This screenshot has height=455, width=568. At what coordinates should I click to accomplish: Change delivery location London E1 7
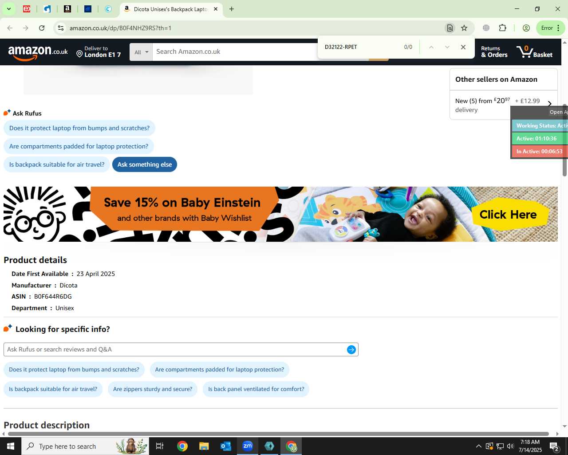(99, 52)
